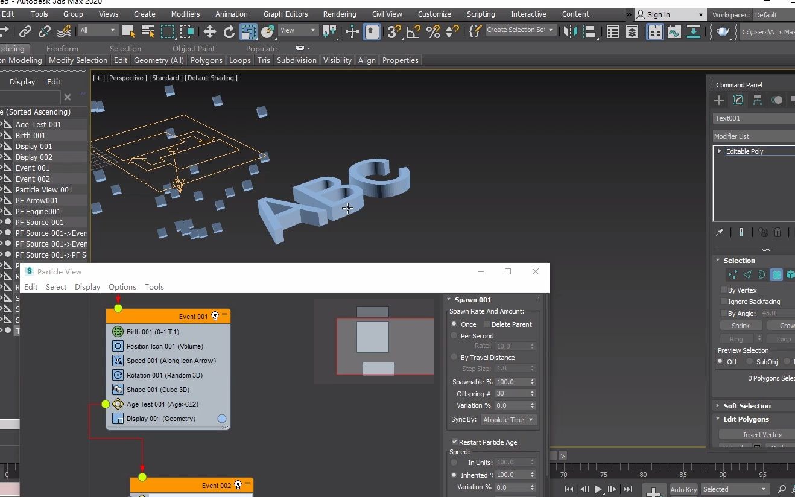Select the Per Second spawn radio button
Screen dimensions: 795x497
[454, 336]
